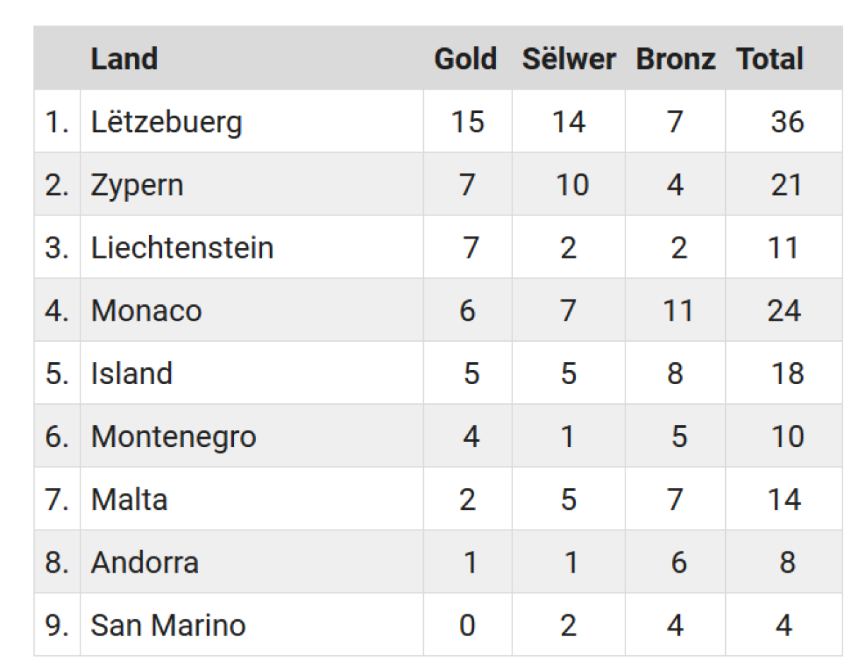Select Zypern's silver count of 10

pos(571,185)
